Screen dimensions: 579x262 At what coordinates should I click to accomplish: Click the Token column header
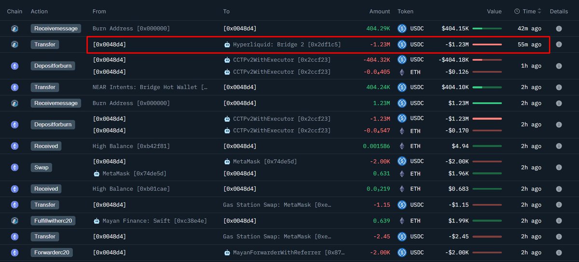point(405,11)
